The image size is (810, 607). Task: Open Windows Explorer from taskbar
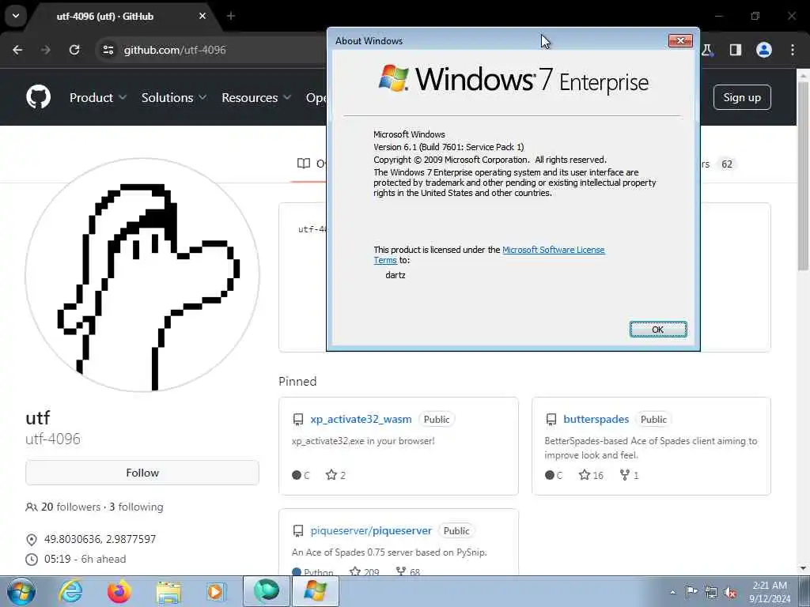(x=168, y=591)
